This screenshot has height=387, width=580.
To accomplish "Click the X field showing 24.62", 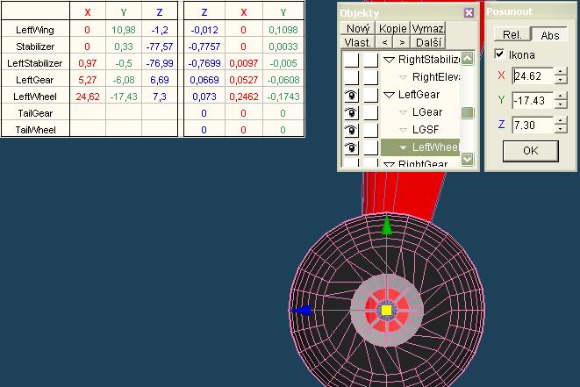I will pyautogui.click(x=533, y=76).
